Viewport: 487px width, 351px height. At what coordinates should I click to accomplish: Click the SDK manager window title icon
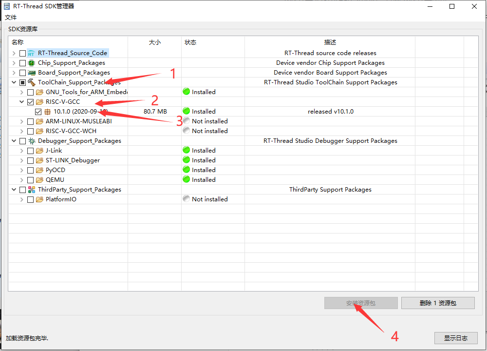[x=6, y=6]
